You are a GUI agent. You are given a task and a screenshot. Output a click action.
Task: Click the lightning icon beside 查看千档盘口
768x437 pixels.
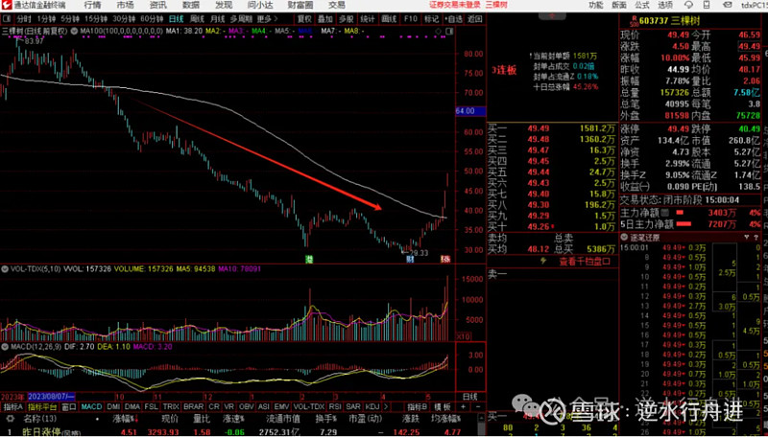click(x=542, y=261)
